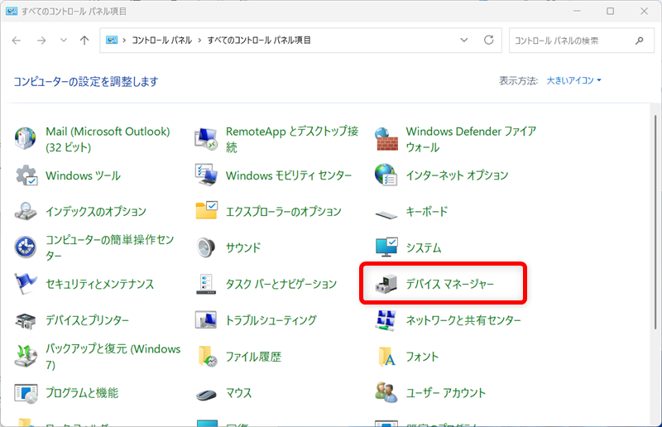Click the エクスプローラーのオプション folder icon
662x427 pixels.
(x=206, y=210)
